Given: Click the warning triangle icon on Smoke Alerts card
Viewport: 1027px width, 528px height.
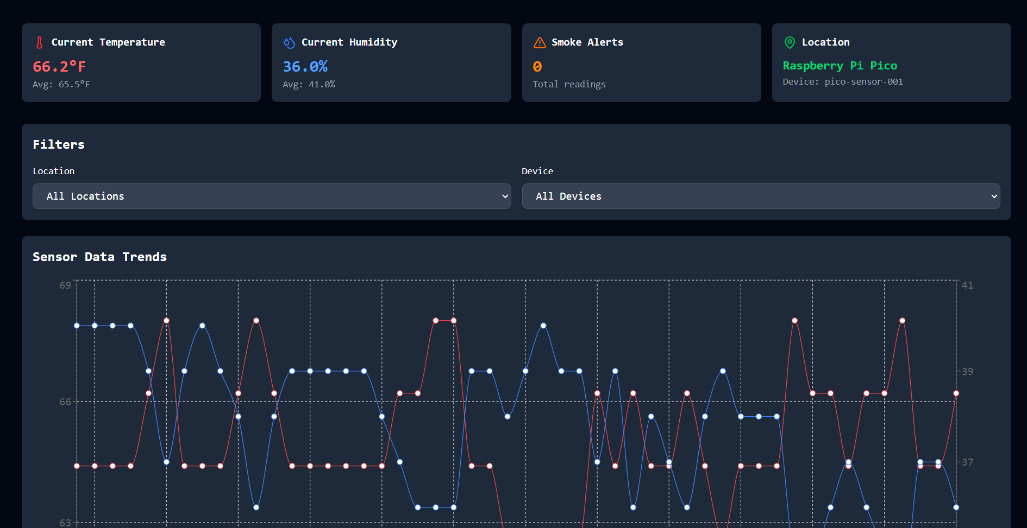Looking at the screenshot, I should [539, 42].
